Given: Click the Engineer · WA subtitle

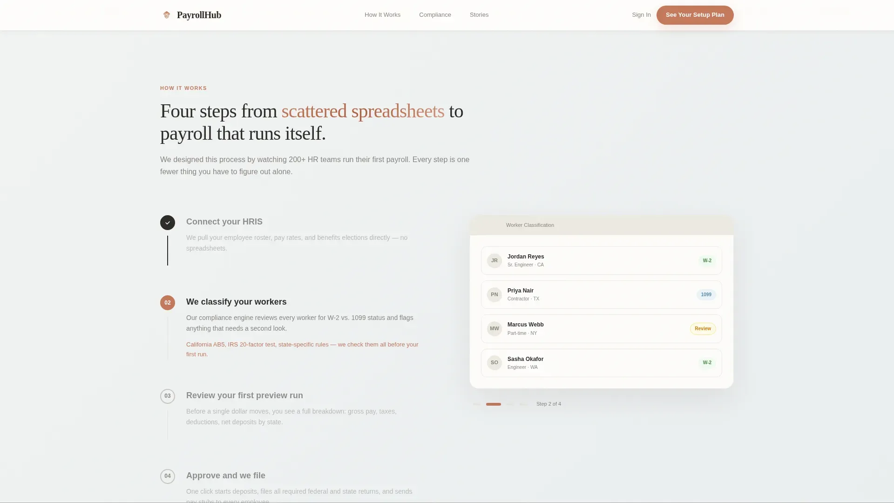Looking at the screenshot, I should coord(522,367).
